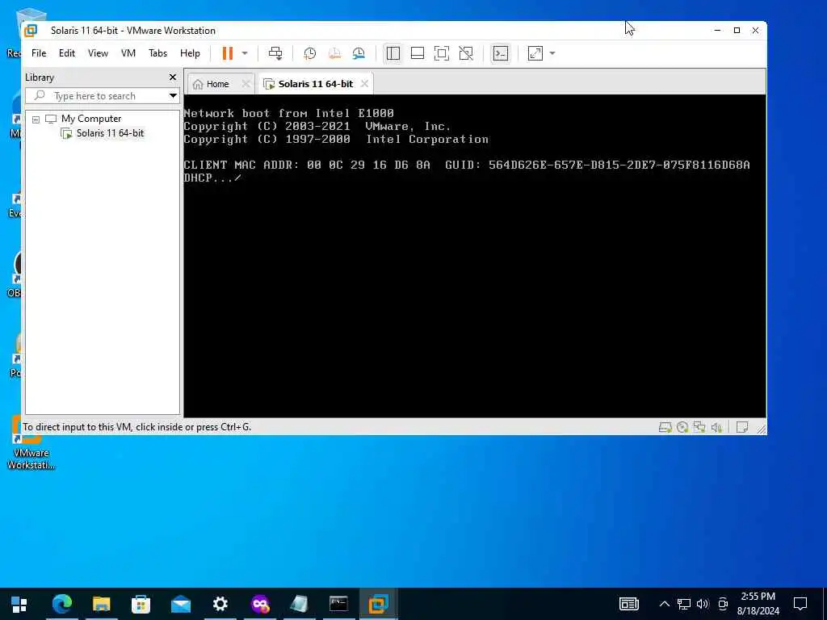Open the notification center
The image size is (827, 620).
click(800, 604)
